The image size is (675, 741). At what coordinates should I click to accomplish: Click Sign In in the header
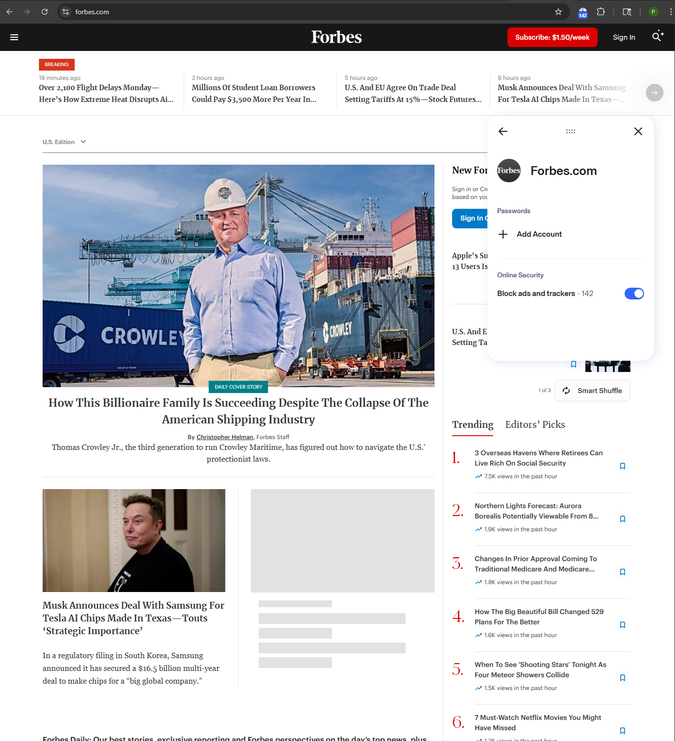(x=624, y=37)
